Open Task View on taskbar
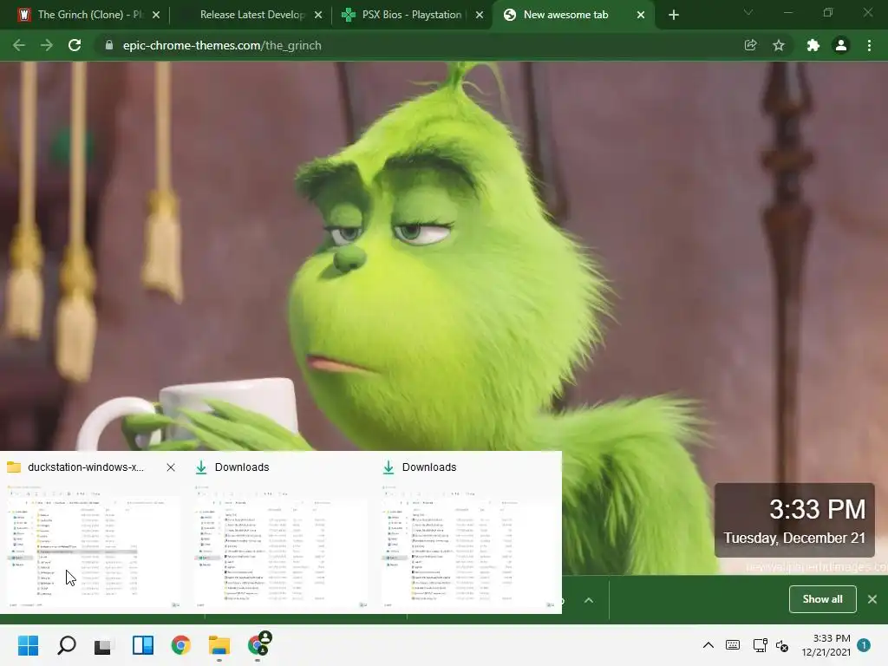Image resolution: width=888 pixels, height=666 pixels. [x=104, y=645]
